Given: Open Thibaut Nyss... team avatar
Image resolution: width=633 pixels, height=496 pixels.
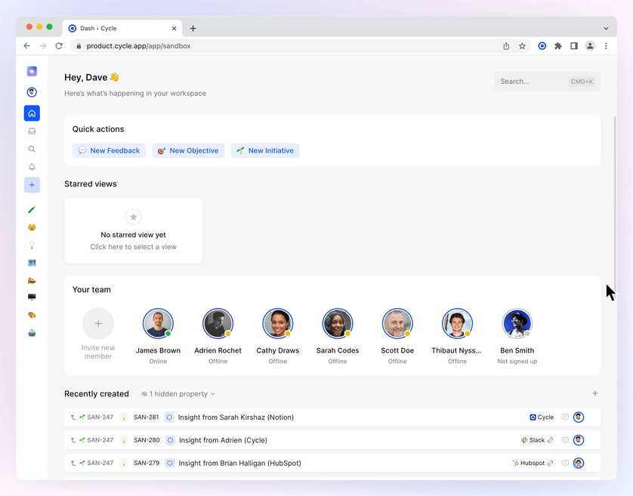Looking at the screenshot, I should pos(457,323).
